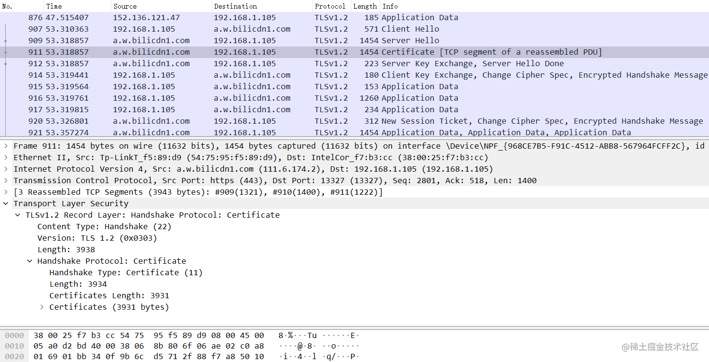Viewport: 709px width, 362px height.
Task: Collapse the TLSv1.2 Record Layer node
Action: [x=18, y=215]
